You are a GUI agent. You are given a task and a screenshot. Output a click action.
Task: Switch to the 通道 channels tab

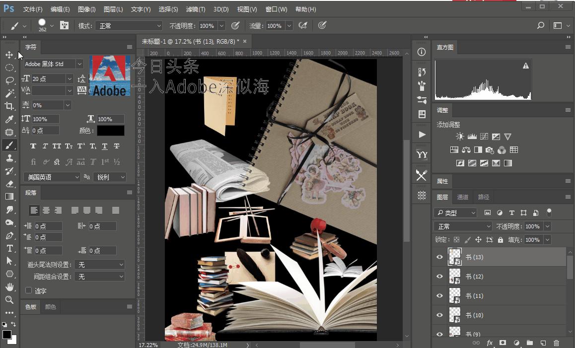pyautogui.click(x=462, y=197)
